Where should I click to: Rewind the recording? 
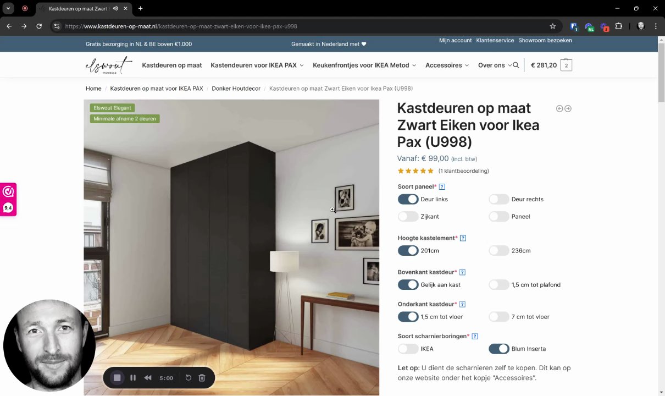[148, 378]
